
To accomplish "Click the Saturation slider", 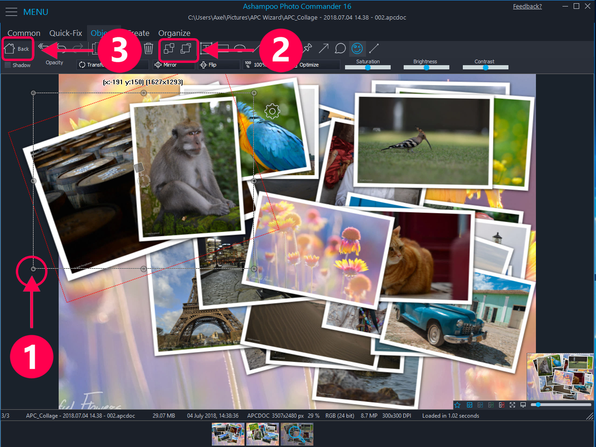I will 368,68.
